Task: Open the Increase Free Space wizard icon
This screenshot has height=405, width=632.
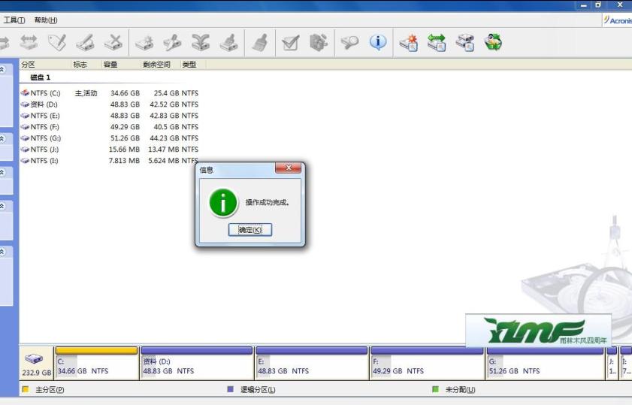Action: 437,43
